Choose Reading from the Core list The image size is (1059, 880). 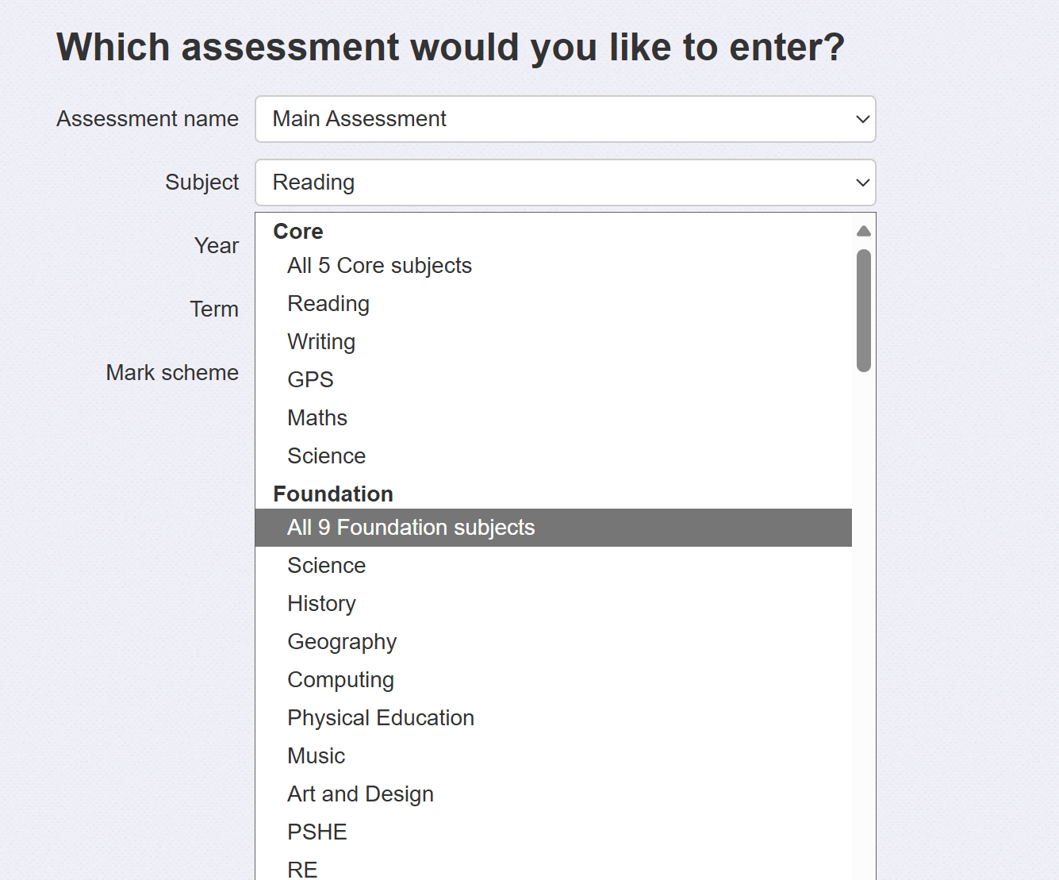coord(328,304)
